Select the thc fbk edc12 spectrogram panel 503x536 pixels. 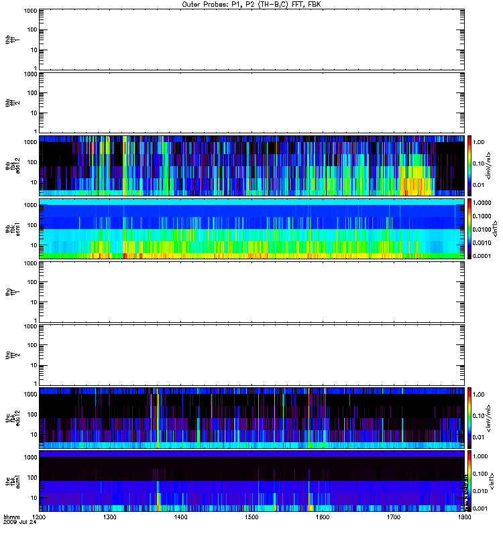[x=252, y=417]
